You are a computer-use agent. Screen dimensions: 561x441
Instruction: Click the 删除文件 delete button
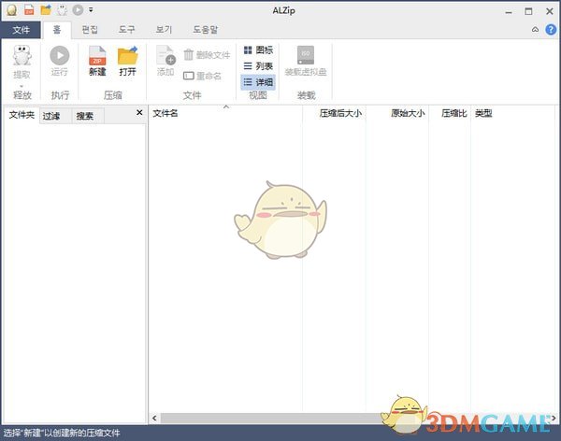pyautogui.click(x=207, y=55)
